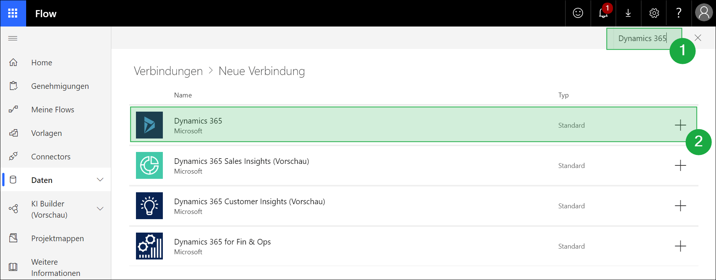
Task: Add the Dynamics 365 connection plus
Action: point(680,125)
